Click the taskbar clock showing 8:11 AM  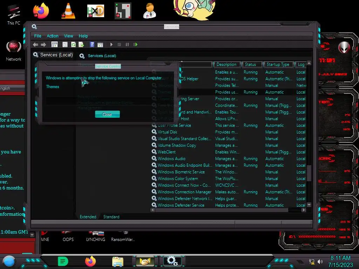pos(340,261)
